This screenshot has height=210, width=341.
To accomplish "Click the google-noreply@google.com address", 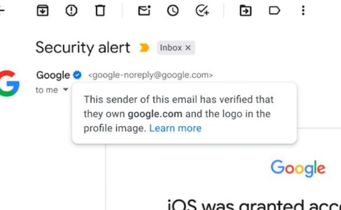I will [150, 75].
